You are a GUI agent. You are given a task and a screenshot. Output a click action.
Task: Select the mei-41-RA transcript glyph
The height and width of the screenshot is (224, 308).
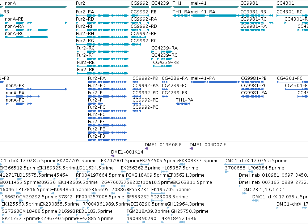[x=215, y=16]
